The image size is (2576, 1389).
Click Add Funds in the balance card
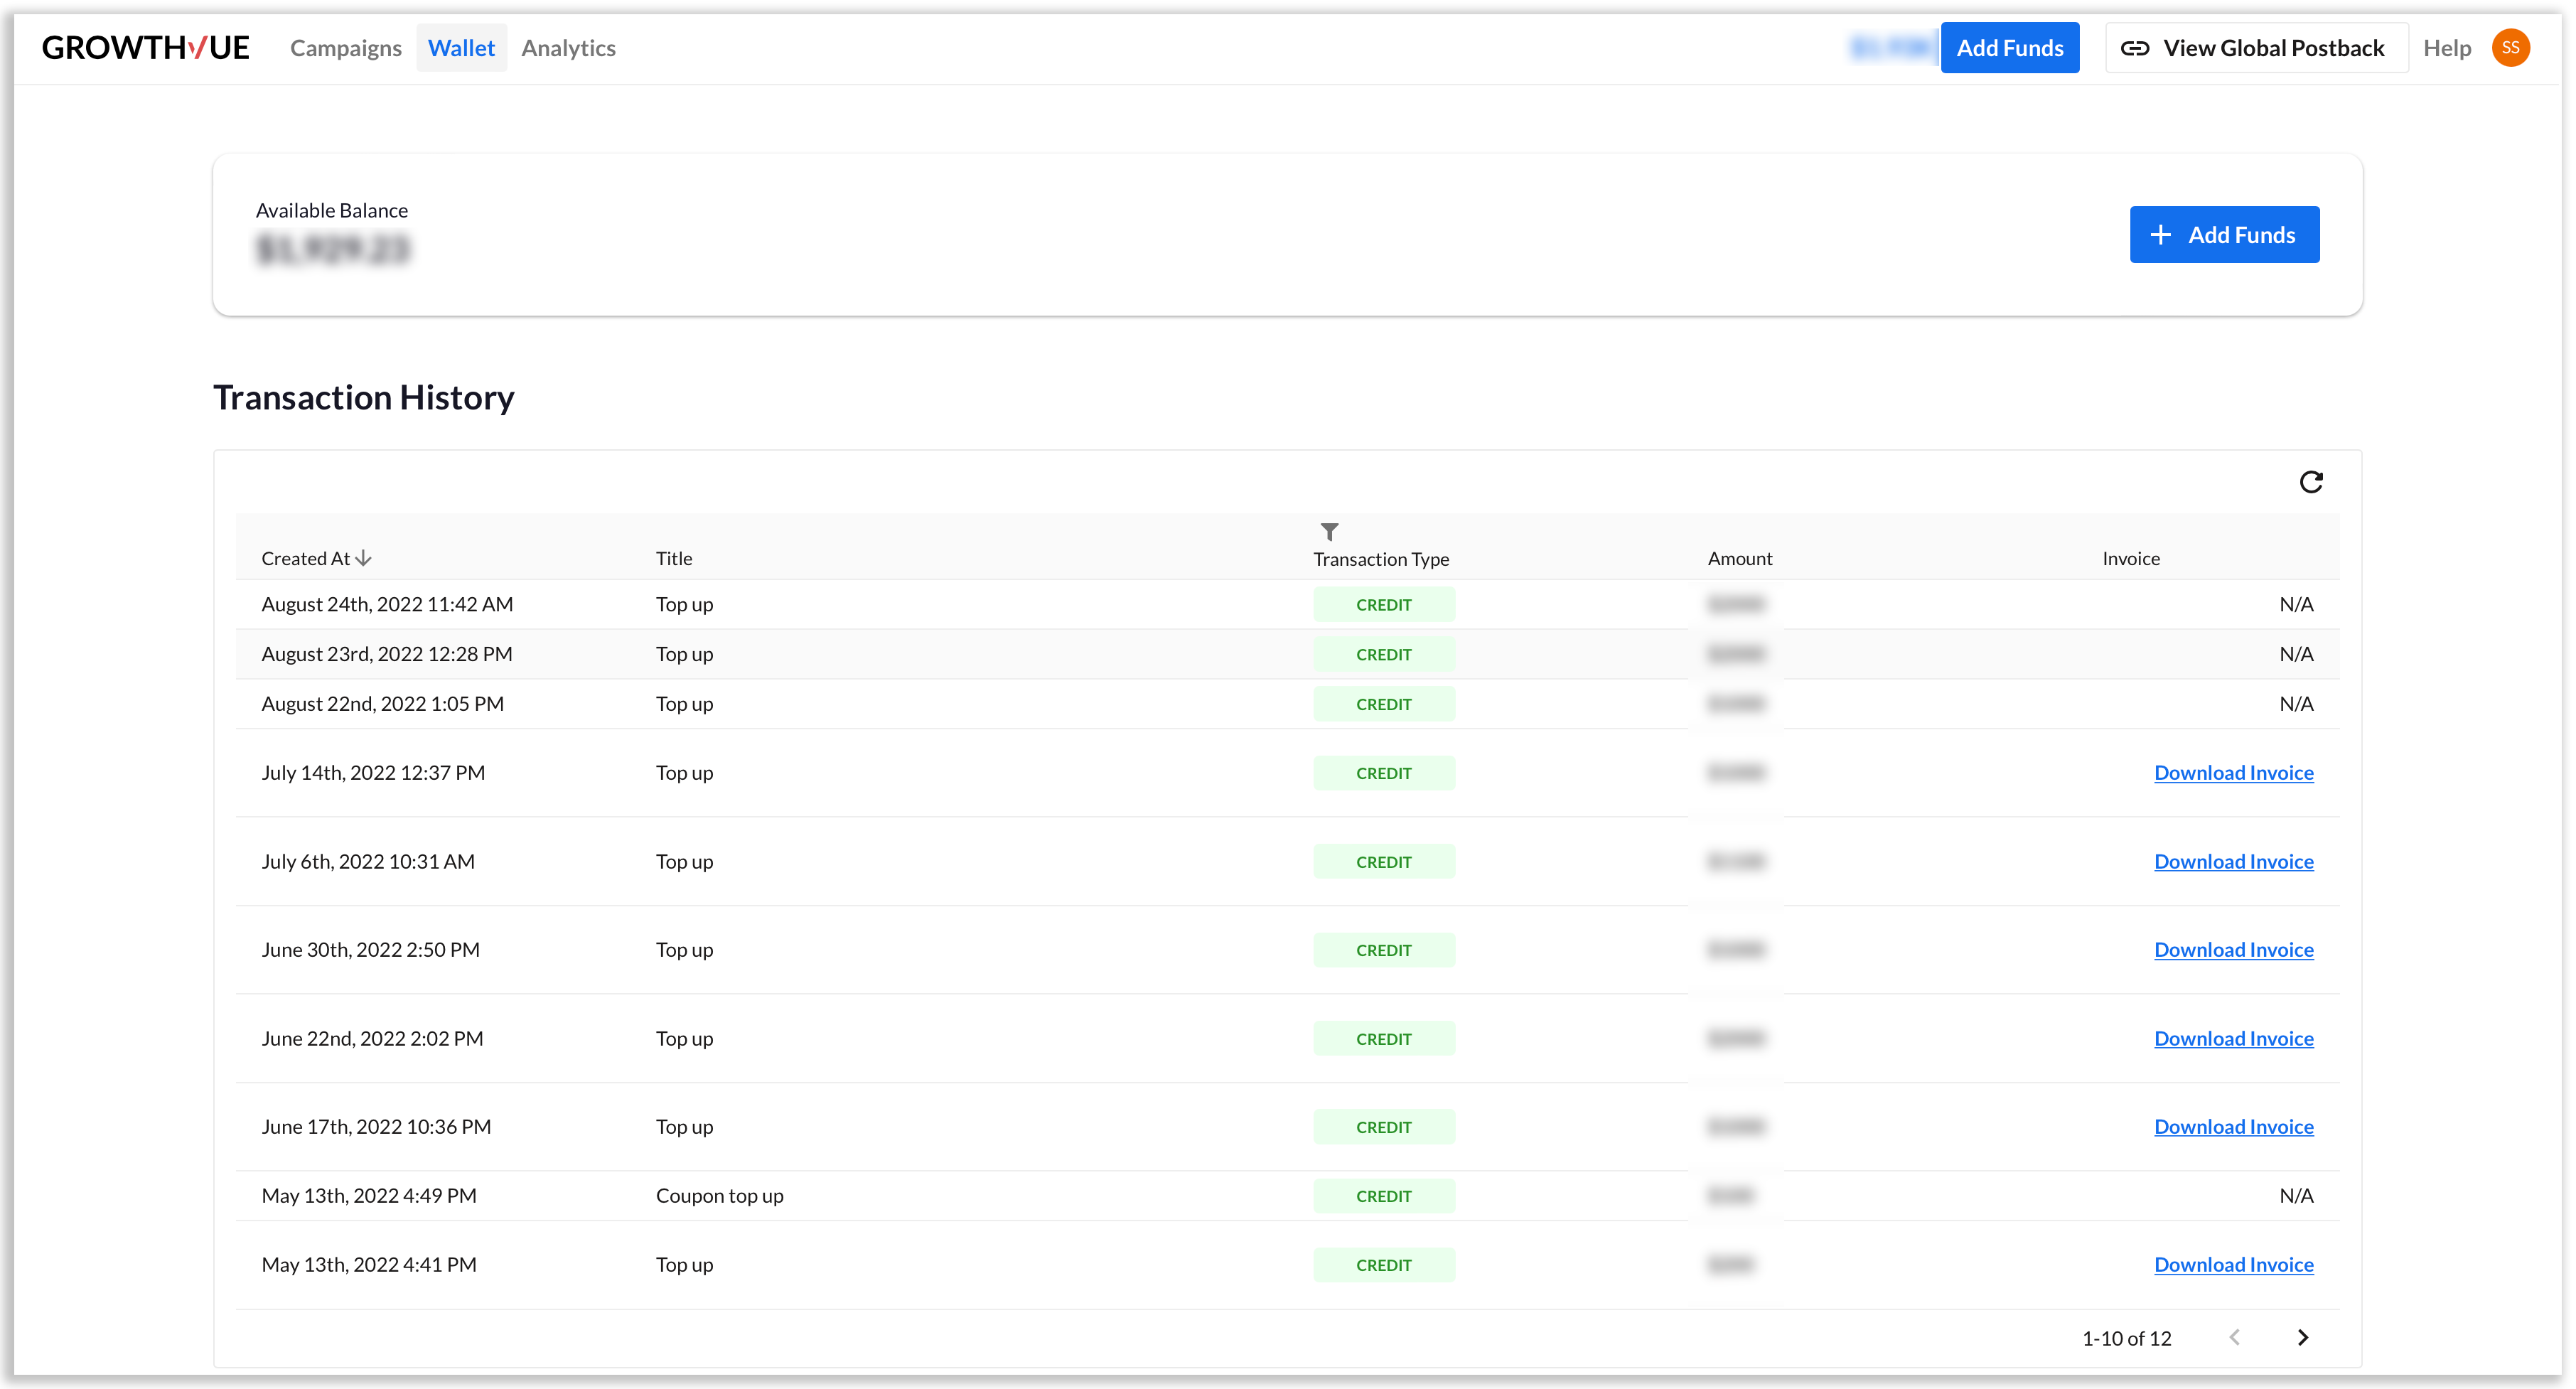click(x=2224, y=235)
